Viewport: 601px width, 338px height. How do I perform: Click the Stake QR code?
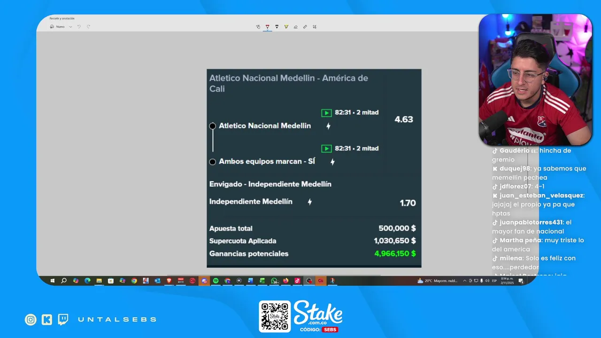click(x=275, y=316)
